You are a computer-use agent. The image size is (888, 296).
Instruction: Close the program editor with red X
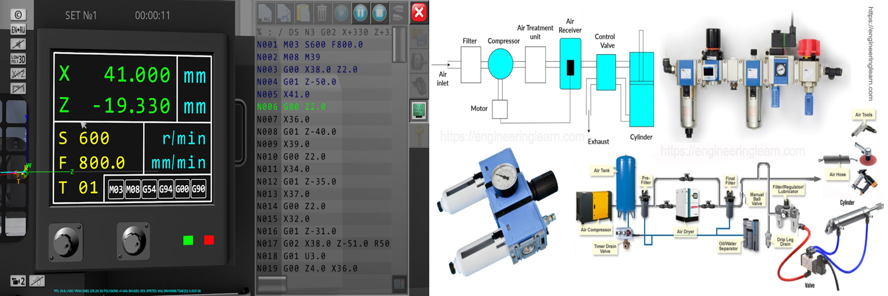pos(419,12)
